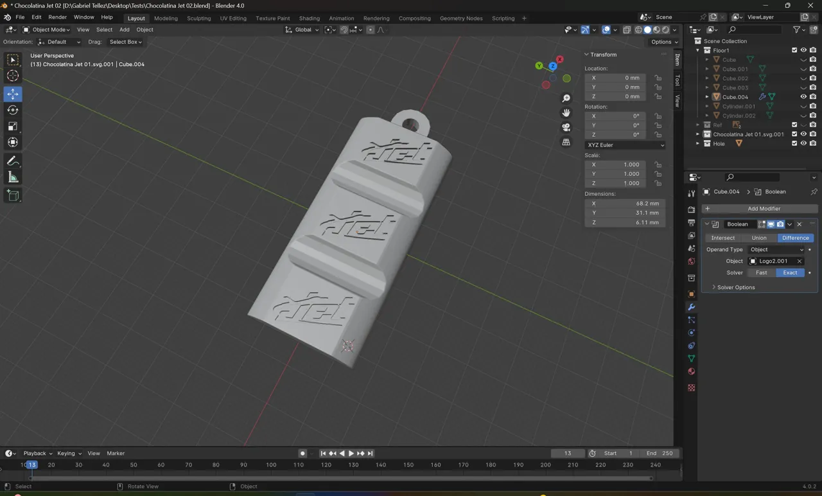Jump to the timeline's last frame
Viewport: 822px width, 496px height.
(x=370, y=454)
